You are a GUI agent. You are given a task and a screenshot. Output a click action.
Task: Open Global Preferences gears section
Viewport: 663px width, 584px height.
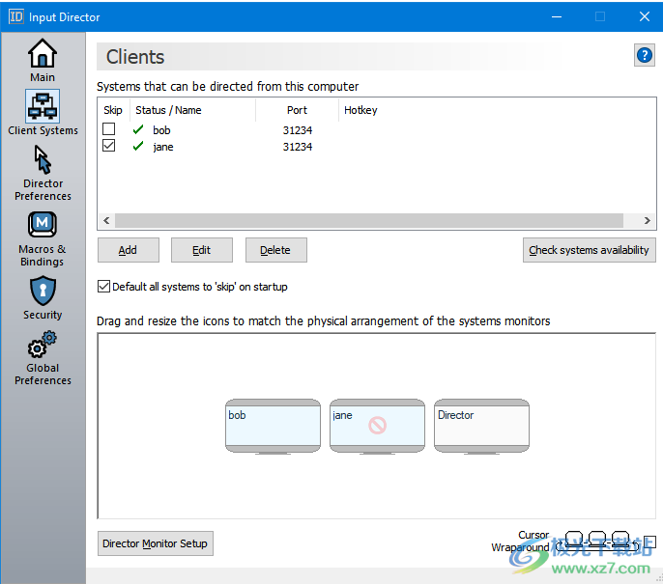[x=43, y=358]
